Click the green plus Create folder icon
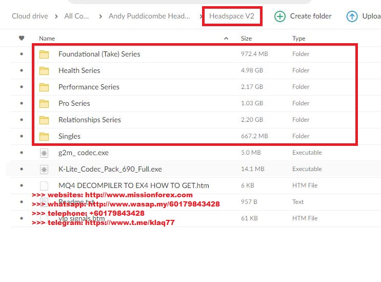The height and width of the screenshot is (282, 381). (279, 16)
